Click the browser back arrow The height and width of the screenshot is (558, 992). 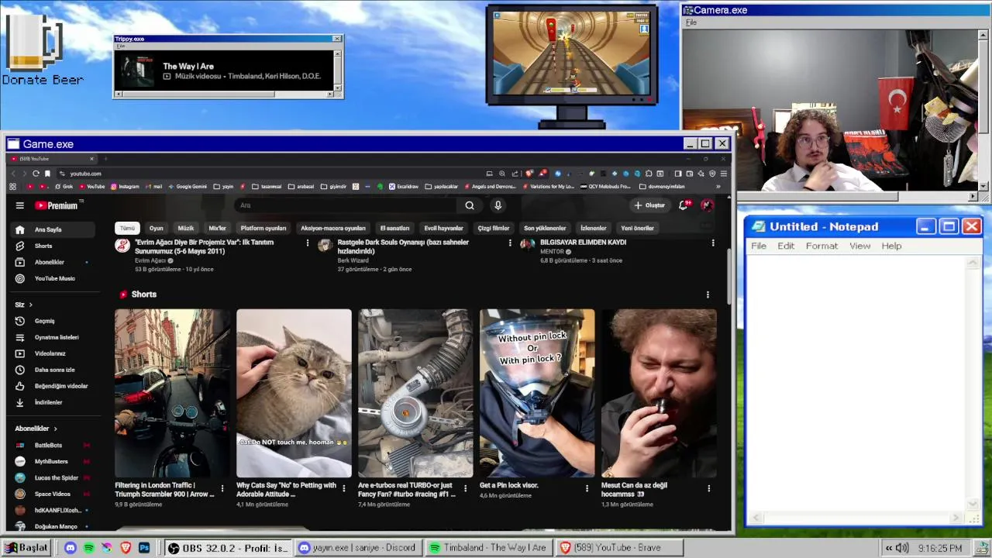[12, 174]
